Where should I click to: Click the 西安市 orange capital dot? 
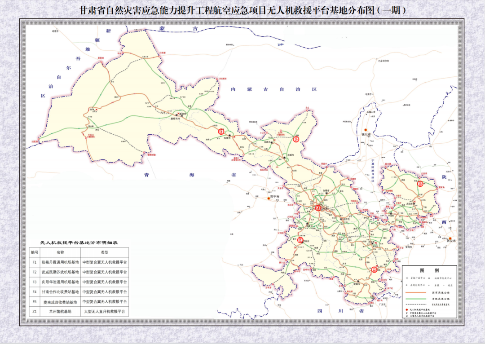pos(449,238)
